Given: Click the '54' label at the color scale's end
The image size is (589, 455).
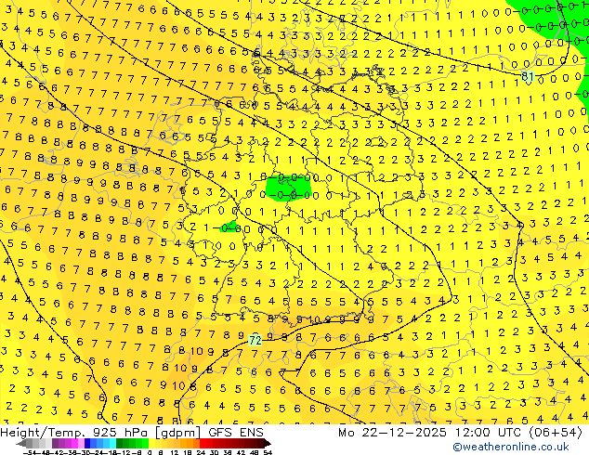Looking at the screenshot, I should [x=268, y=452].
